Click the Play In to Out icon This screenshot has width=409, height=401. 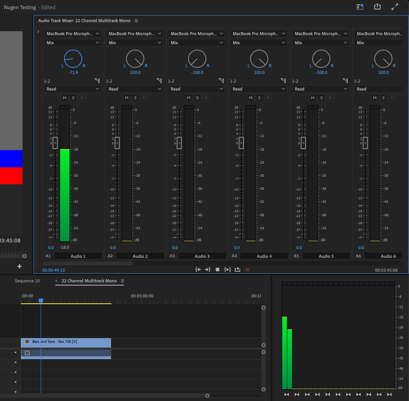(x=227, y=269)
